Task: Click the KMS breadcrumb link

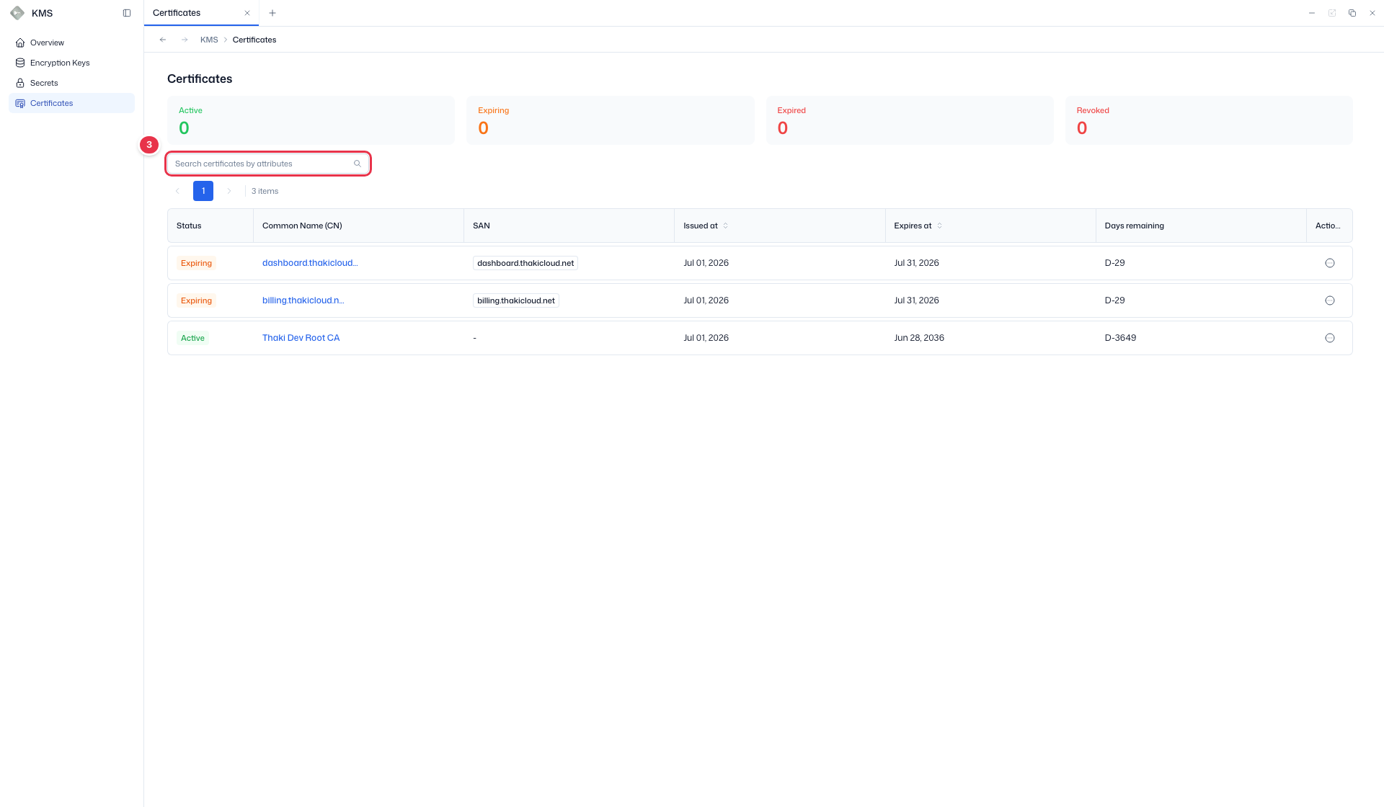Action: pos(209,40)
